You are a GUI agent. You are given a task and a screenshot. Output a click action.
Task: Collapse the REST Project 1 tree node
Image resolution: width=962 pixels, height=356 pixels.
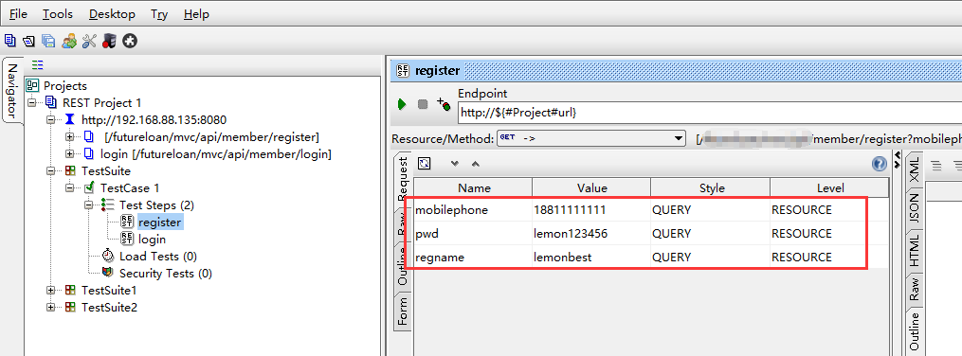coord(33,103)
